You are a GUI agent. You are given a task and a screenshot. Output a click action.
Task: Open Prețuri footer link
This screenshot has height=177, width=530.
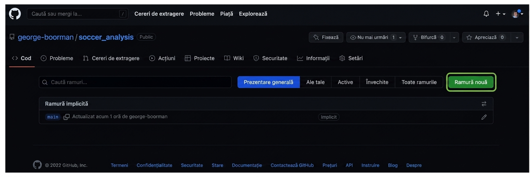[330, 165]
